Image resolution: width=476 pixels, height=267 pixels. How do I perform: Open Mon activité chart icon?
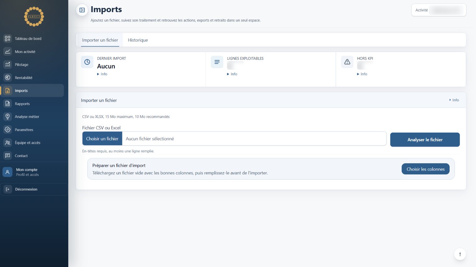click(x=8, y=52)
